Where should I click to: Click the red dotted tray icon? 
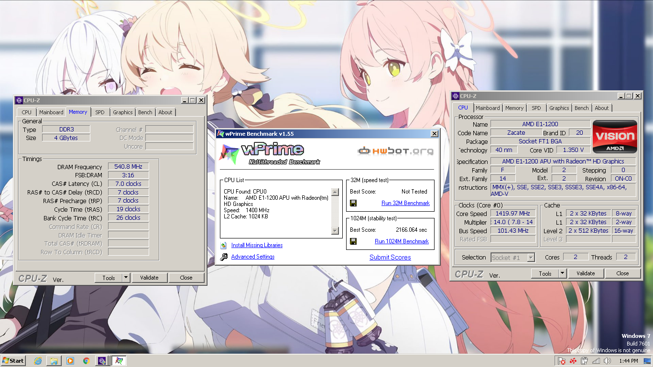[573, 361]
